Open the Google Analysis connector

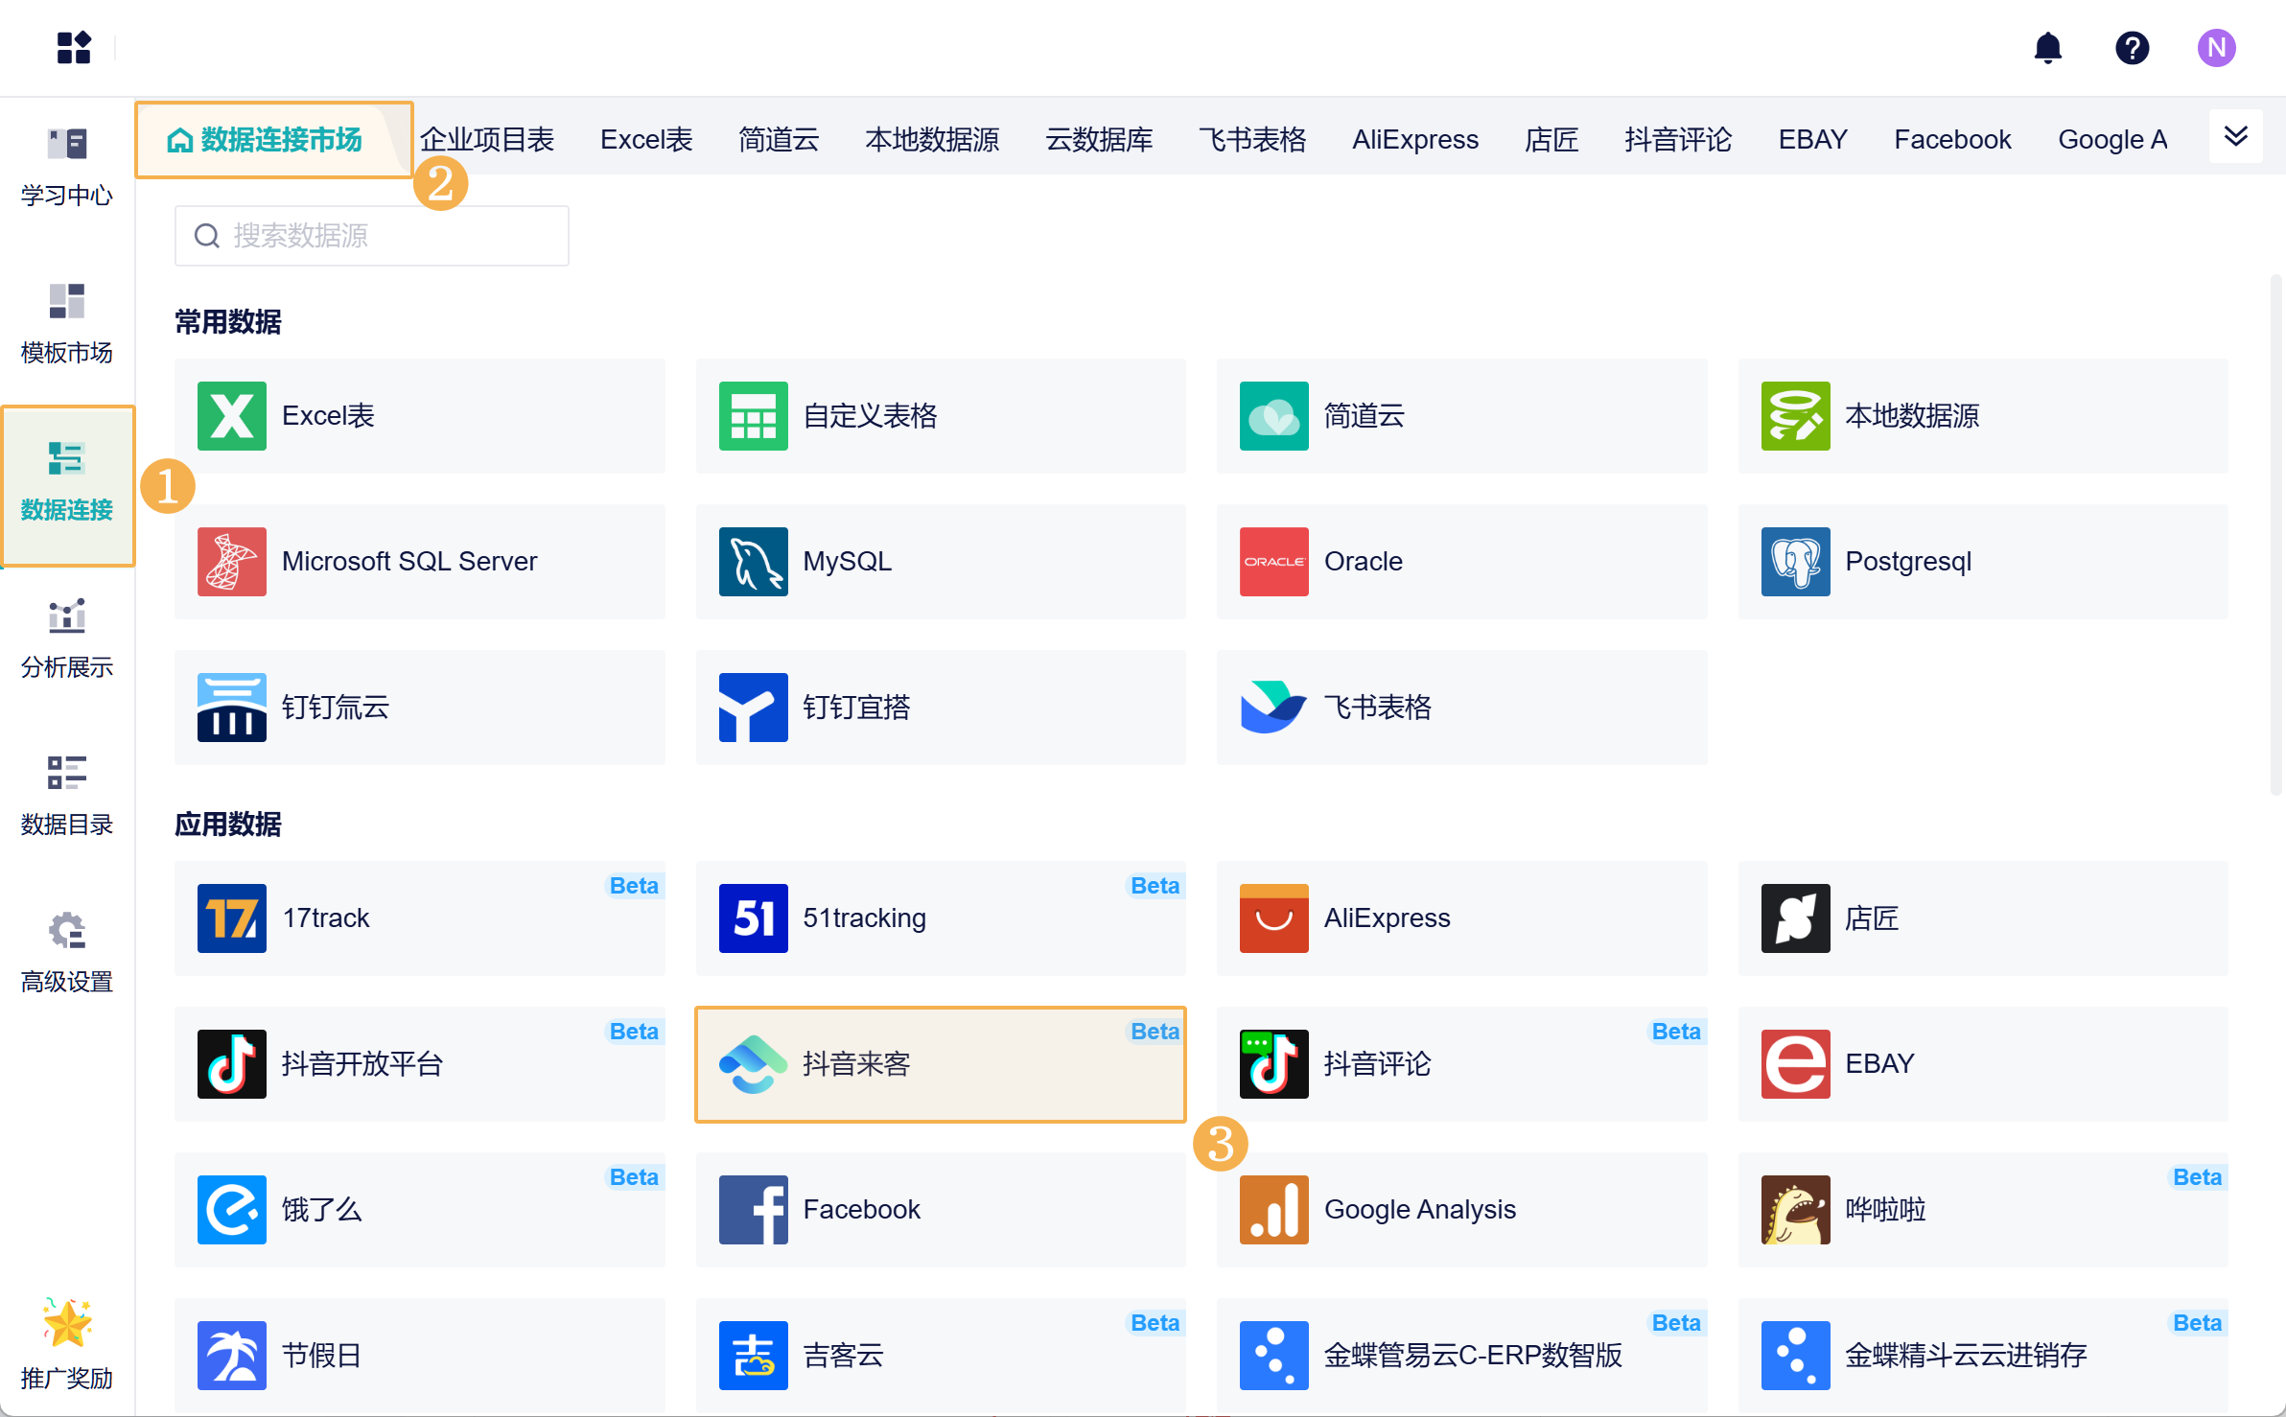tap(1461, 1210)
